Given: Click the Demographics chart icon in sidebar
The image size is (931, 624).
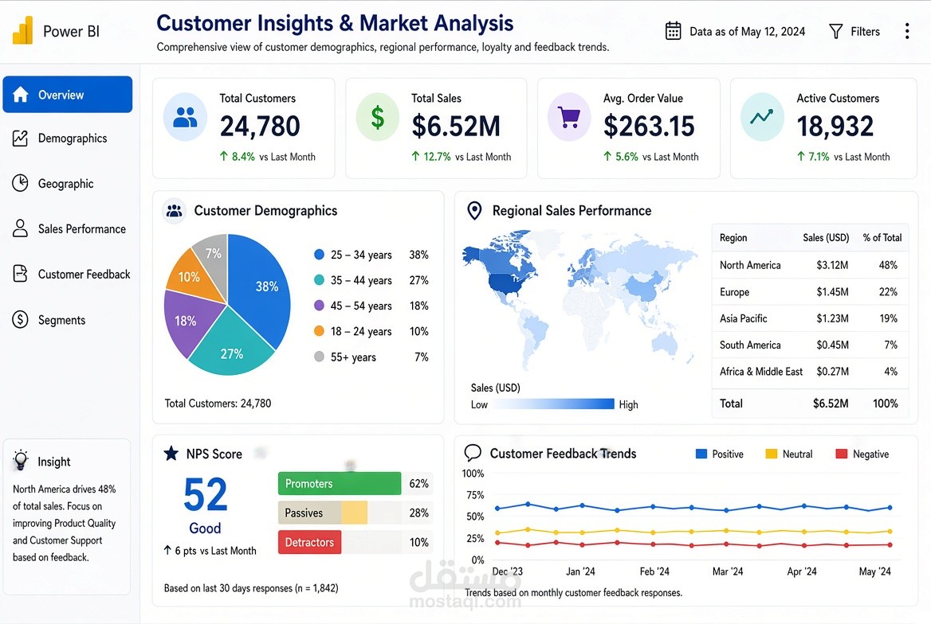Looking at the screenshot, I should [x=20, y=138].
